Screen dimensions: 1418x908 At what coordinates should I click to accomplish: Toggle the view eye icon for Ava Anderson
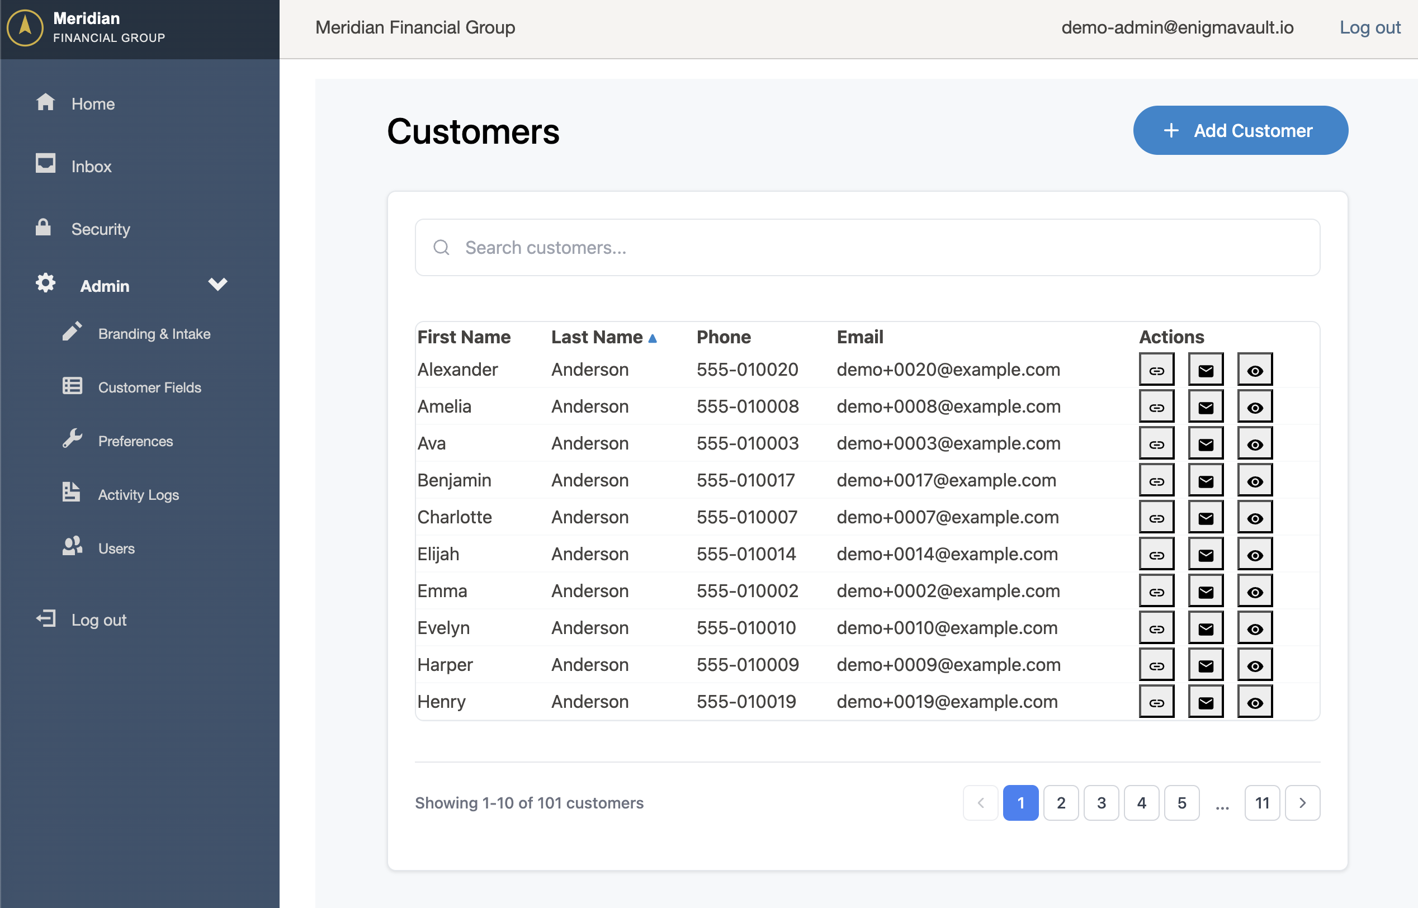[1255, 443]
